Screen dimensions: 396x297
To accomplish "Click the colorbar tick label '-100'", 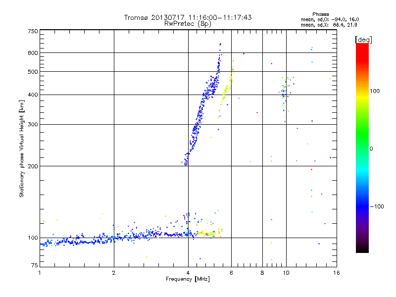I will tap(377, 206).
